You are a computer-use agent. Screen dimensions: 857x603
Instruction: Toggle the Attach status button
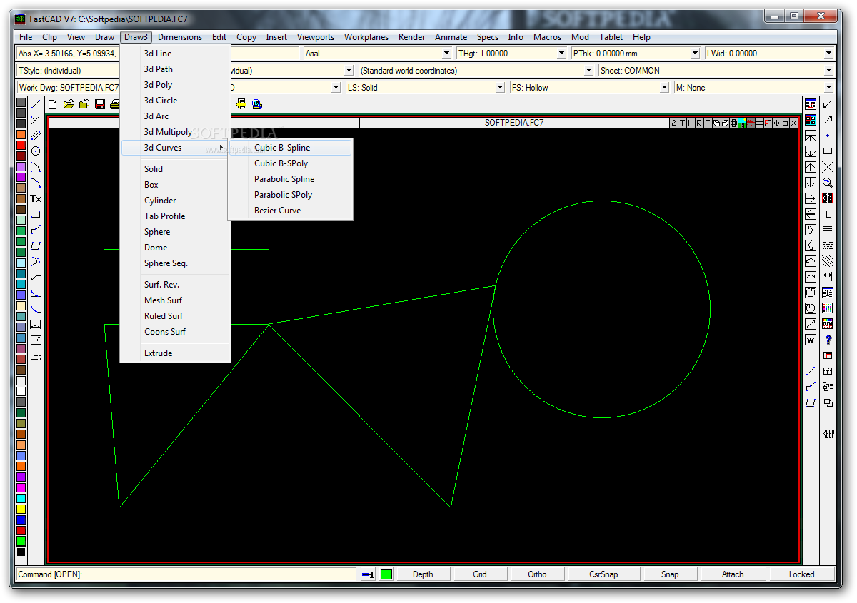pos(733,574)
